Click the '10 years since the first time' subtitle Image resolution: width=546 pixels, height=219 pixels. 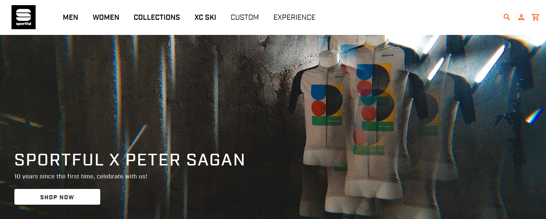(x=81, y=176)
